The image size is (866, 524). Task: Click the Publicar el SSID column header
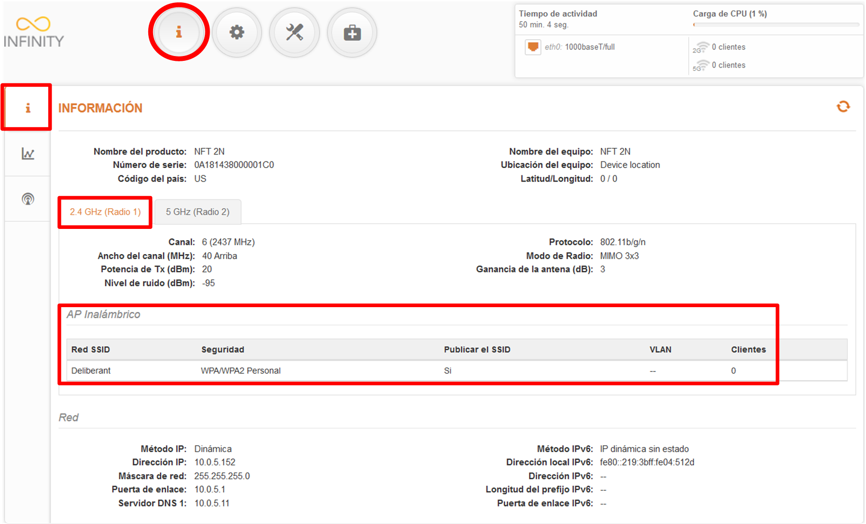(477, 349)
